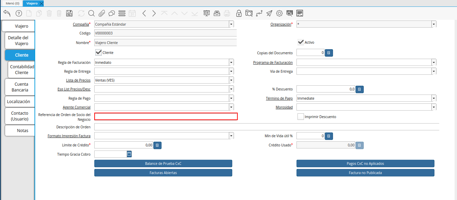Enable the Imprimir Descuento checkbox
The width and height of the screenshot is (457, 200).
(x=301, y=117)
